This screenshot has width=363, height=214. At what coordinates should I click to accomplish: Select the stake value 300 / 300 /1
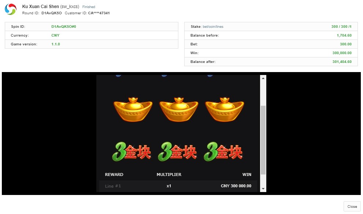pos(341,27)
